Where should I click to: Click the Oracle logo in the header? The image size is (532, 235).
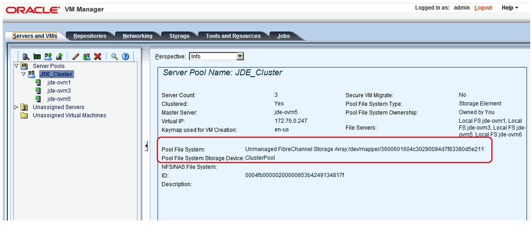click(32, 10)
